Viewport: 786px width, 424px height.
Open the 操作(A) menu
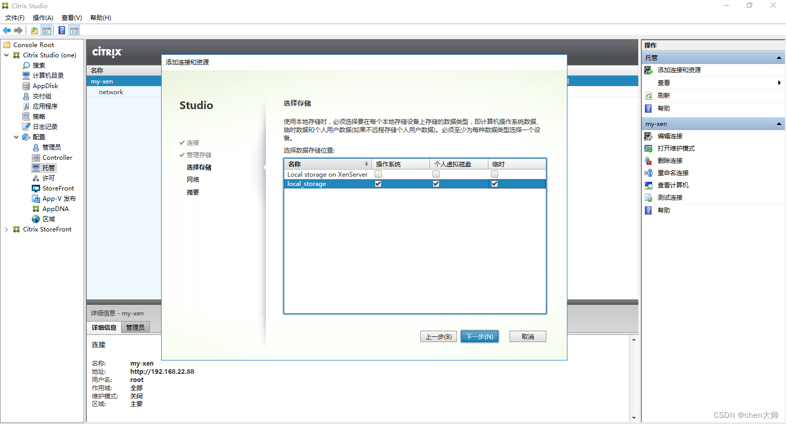(x=43, y=18)
